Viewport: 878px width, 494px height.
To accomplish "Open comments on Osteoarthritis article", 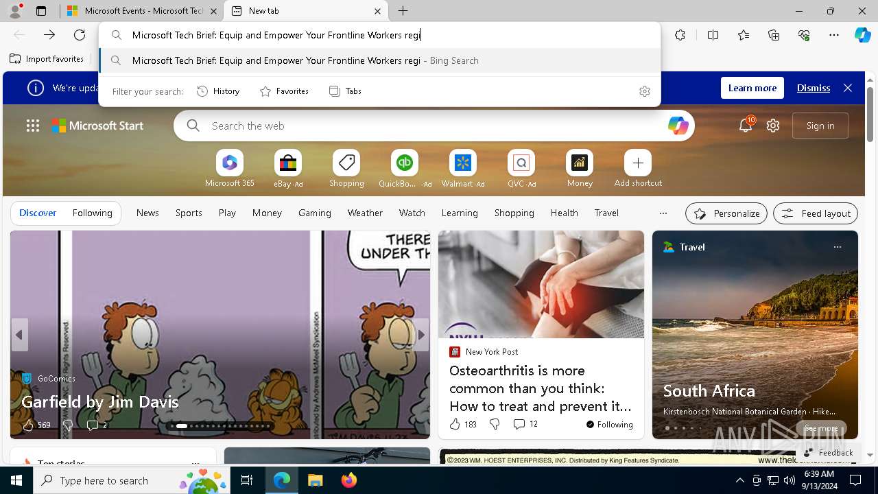I will tap(525, 424).
